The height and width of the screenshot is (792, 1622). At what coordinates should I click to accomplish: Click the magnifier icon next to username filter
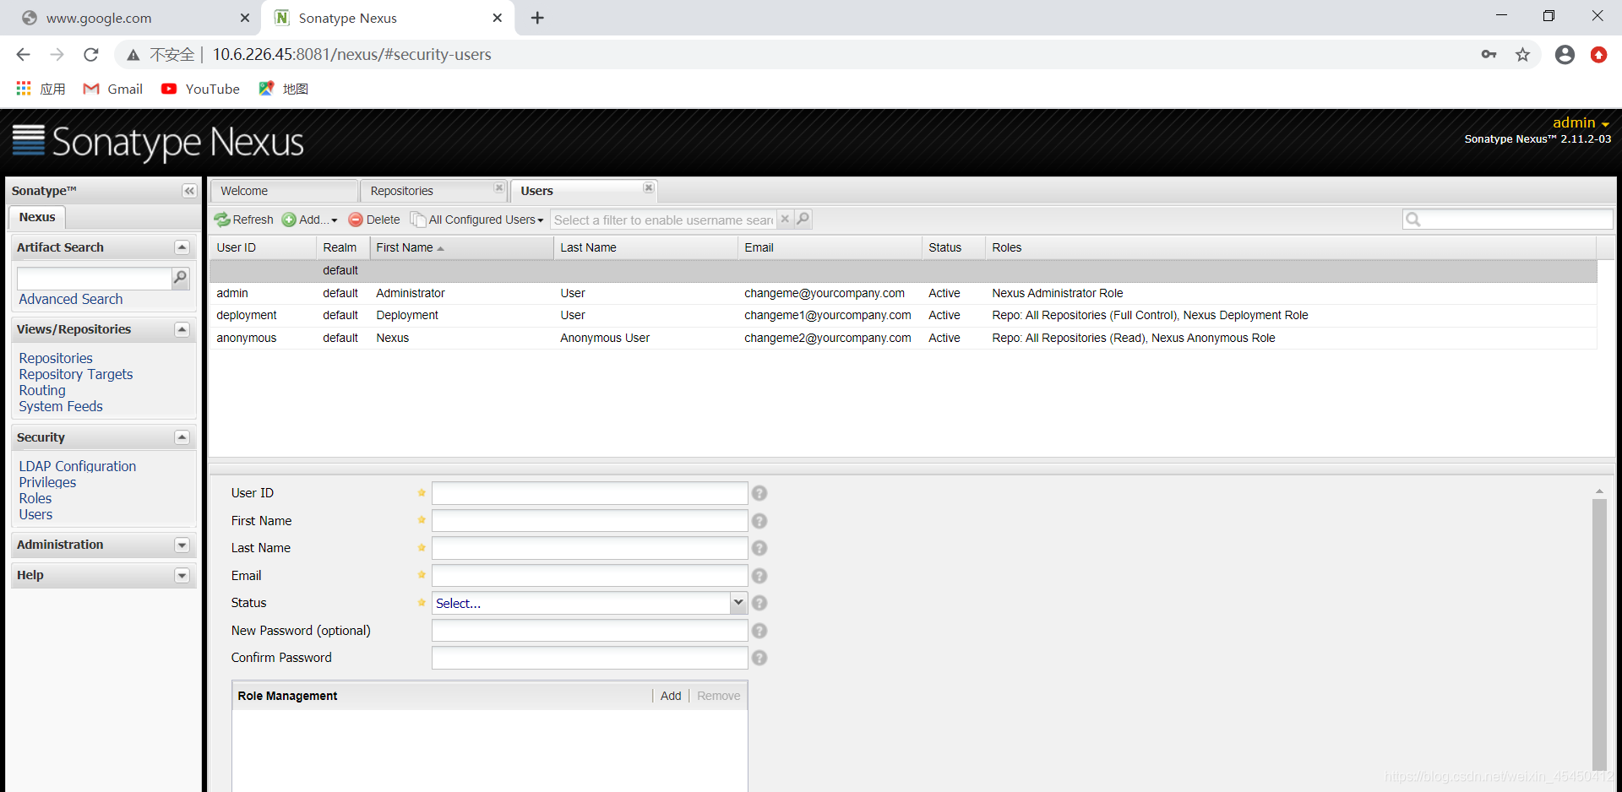click(x=803, y=220)
